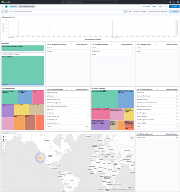Click the Full screen link
The width and height of the screenshot is (180, 192).
coord(146,6)
